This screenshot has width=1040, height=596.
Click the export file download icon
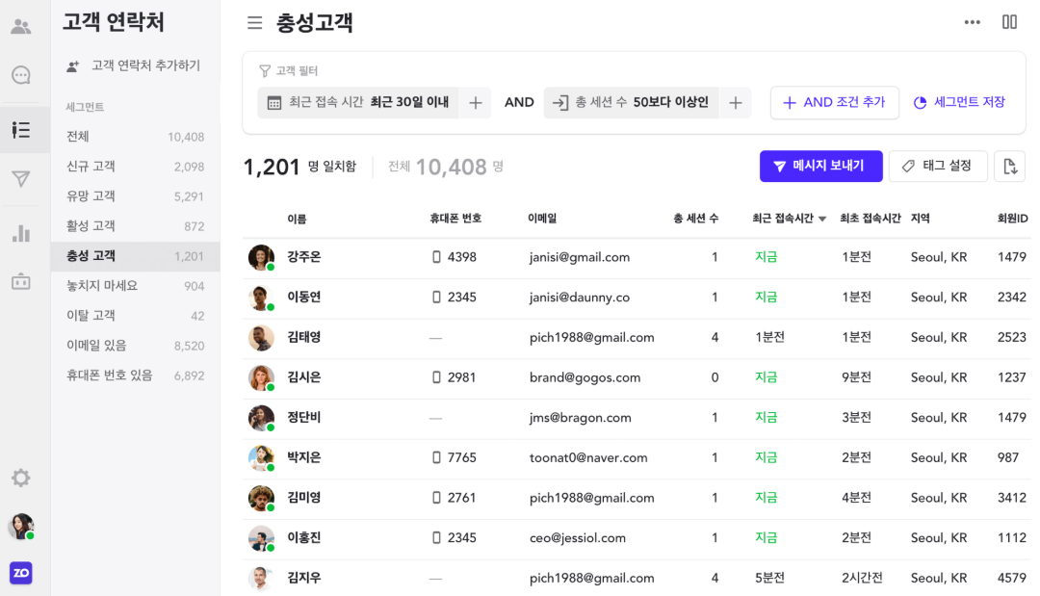(x=1009, y=167)
